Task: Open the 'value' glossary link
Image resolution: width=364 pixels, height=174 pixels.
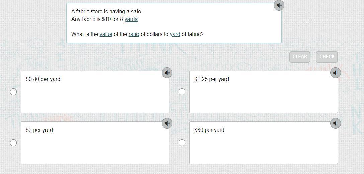Action: click(x=106, y=34)
